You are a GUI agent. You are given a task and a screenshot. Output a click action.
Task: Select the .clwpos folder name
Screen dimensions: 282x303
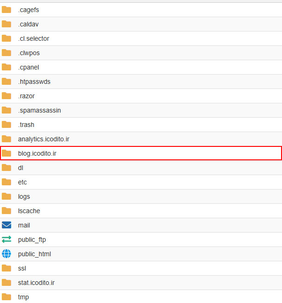point(29,53)
